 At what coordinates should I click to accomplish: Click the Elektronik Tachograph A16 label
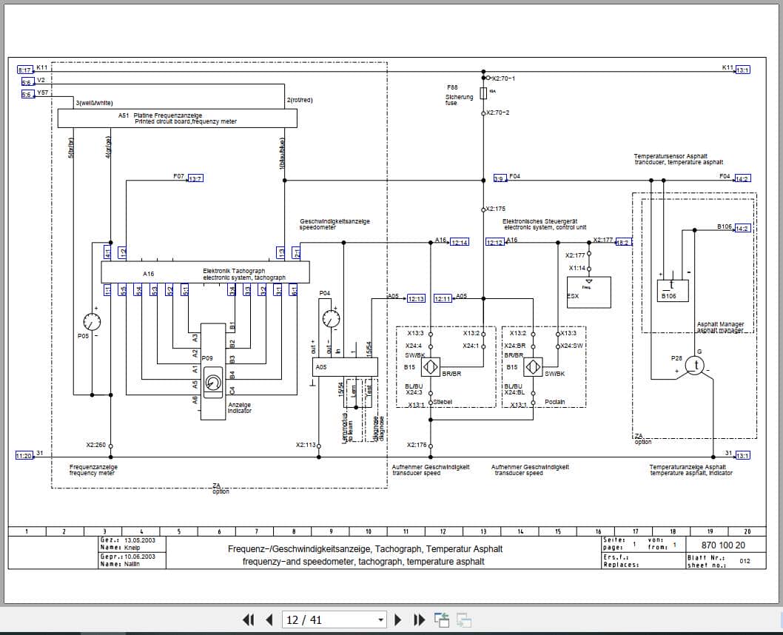pyautogui.click(x=244, y=274)
